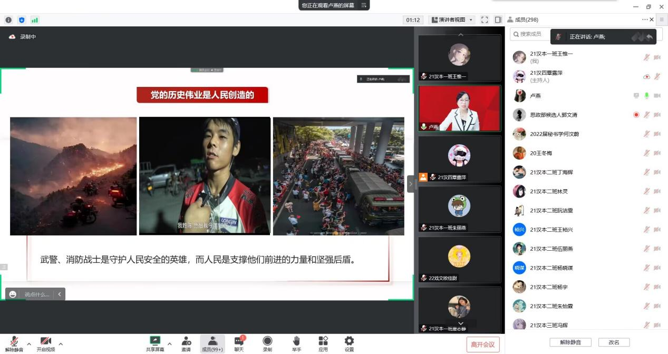Toggle camera icon for 21汉本一班王惟一
This screenshot has width=668, height=354.
(657, 57)
